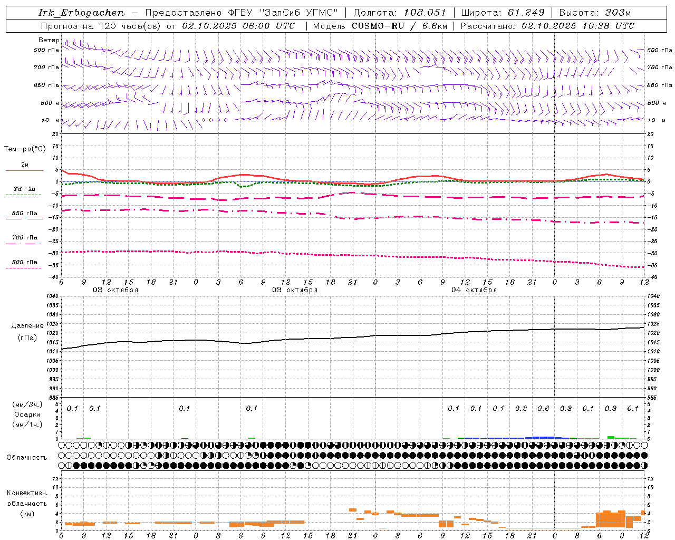
Task: Click the (гПа) unit under Давление
Action: click(x=27, y=338)
